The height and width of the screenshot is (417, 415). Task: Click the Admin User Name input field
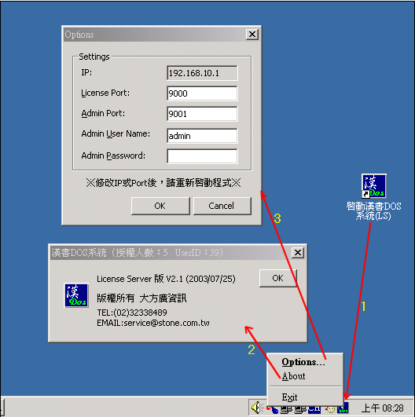click(x=202, y=136)
